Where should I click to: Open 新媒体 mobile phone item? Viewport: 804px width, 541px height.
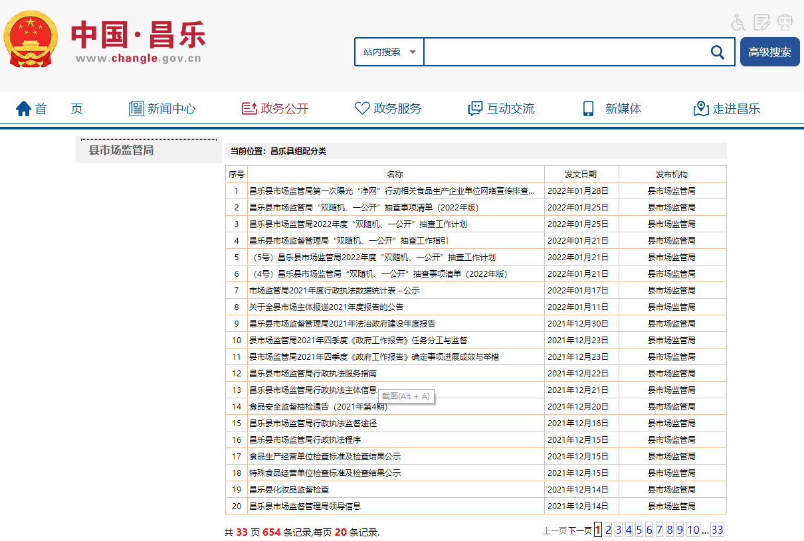coord(612,109)
